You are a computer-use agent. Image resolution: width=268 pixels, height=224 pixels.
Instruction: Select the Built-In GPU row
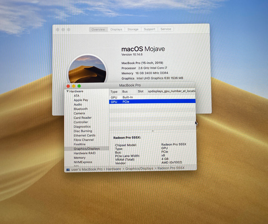pos(152,97)
